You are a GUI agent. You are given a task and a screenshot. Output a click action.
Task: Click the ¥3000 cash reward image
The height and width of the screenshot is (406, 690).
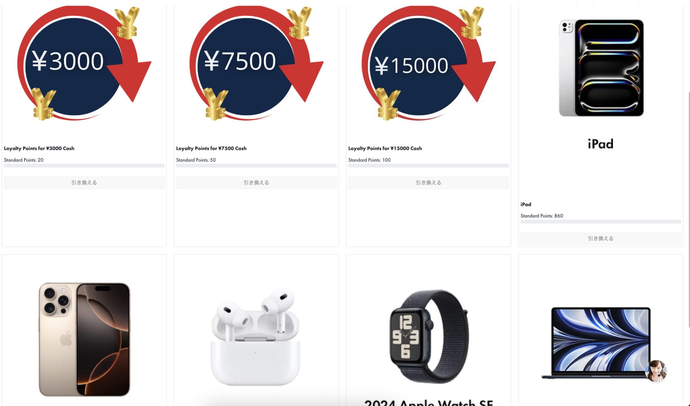84,63
